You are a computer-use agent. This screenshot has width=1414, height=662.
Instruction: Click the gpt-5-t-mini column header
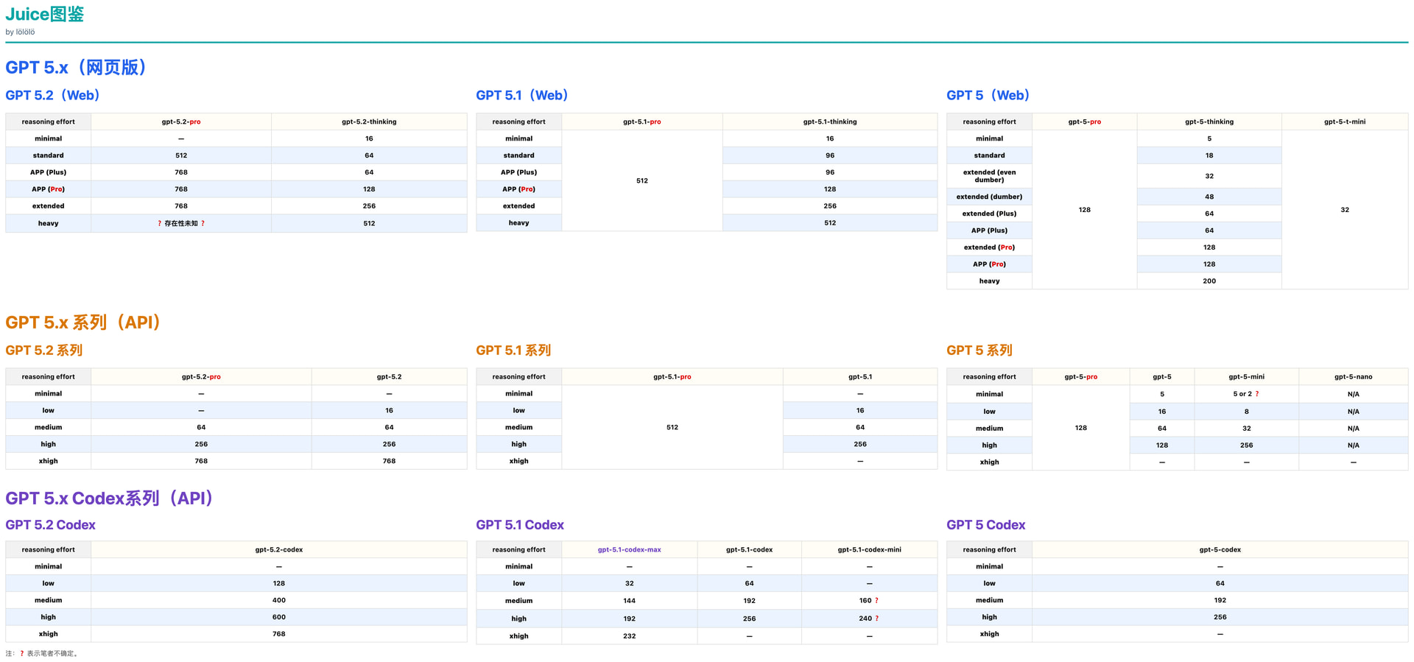coord(1345,122)
